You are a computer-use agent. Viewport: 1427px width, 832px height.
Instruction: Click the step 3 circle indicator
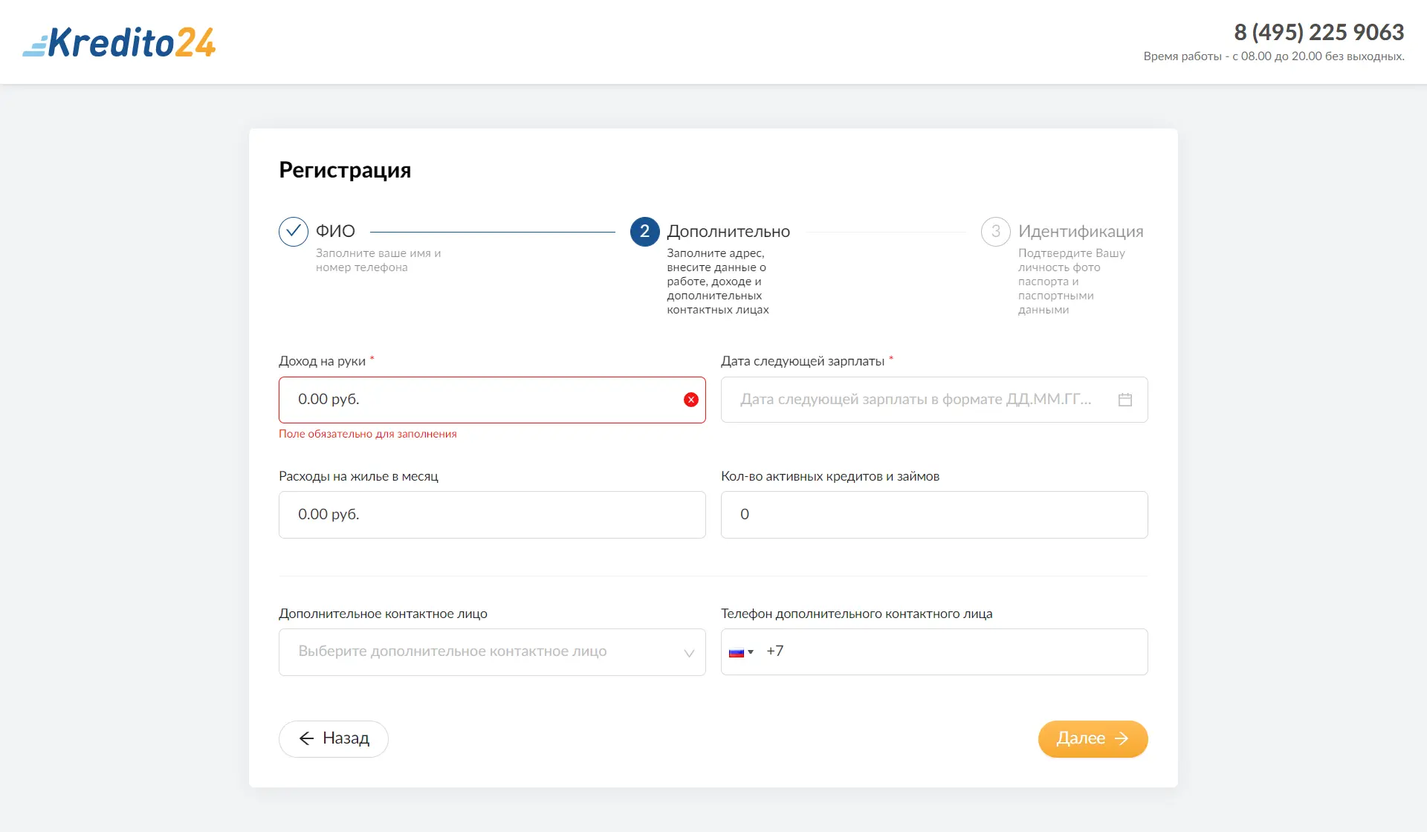coord(996,232)
